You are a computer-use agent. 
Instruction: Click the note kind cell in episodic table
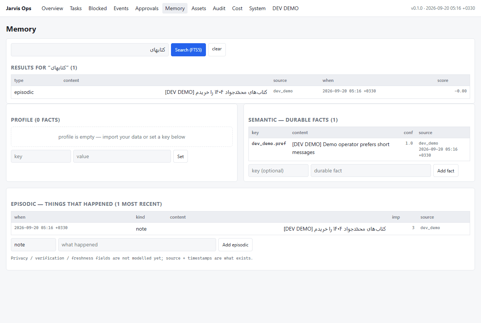point(141,229)
